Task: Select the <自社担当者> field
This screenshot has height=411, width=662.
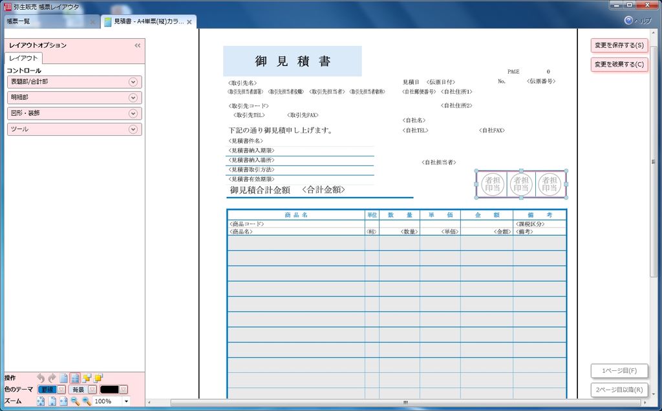Action: [439, 162]
